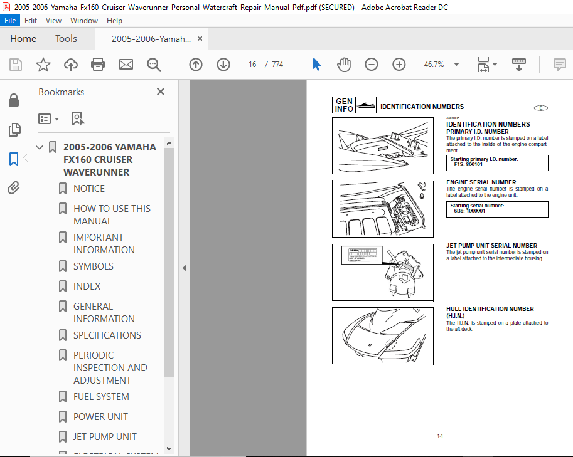Click the JET PUMP UNIT SERIAL NUMBER heading

click(491, 246)
